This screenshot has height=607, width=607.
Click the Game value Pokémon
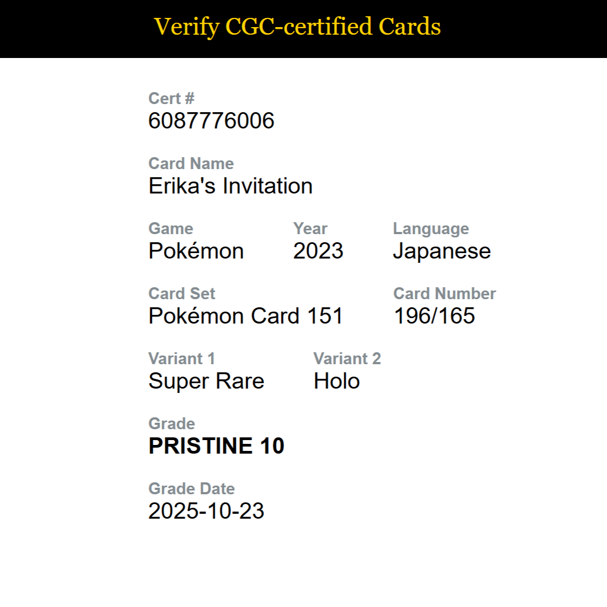pos(196,250)
